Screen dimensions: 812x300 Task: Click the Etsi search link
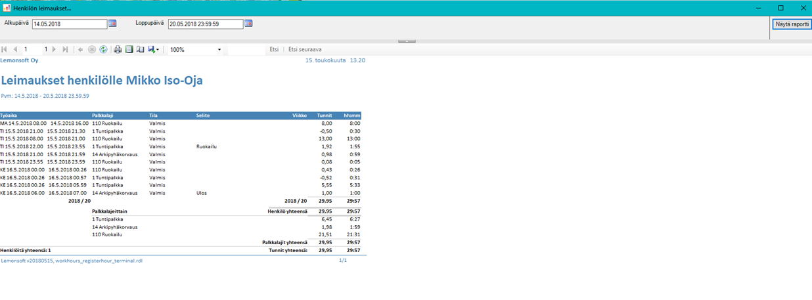(274, 50)
